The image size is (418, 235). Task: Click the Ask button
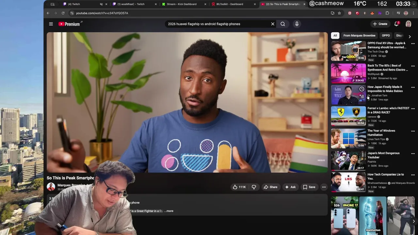tap(290, 187)
